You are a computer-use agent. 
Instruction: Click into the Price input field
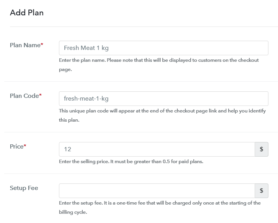click(x=157, y=149)
